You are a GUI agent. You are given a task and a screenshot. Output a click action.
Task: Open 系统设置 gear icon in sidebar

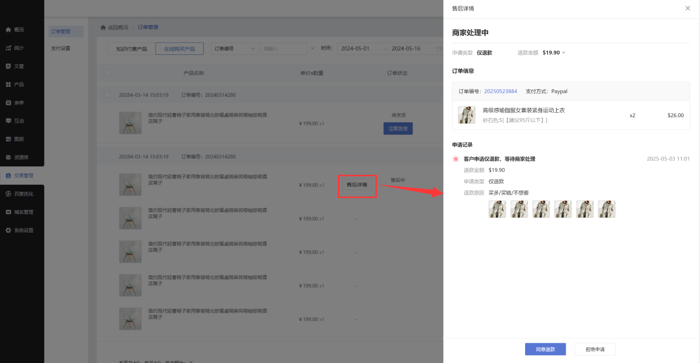coord(8,231)
